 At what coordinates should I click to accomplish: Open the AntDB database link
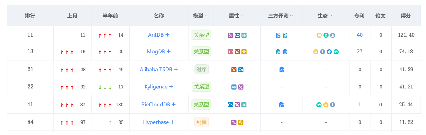[156, 35]
